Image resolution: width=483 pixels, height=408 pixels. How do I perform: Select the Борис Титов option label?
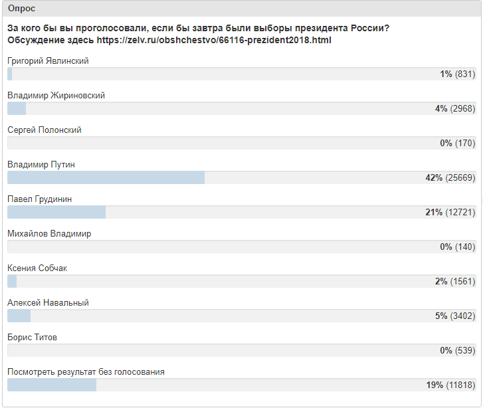(32, 338)
